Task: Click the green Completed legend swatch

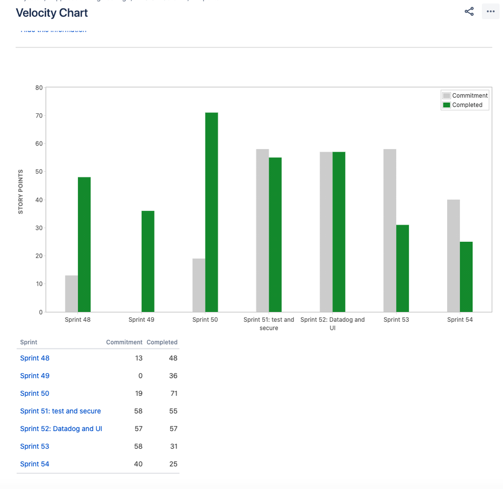Action: [447, 105]
